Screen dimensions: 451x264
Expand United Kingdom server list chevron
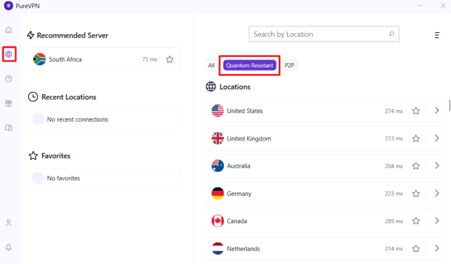click(x=436, y=138)
